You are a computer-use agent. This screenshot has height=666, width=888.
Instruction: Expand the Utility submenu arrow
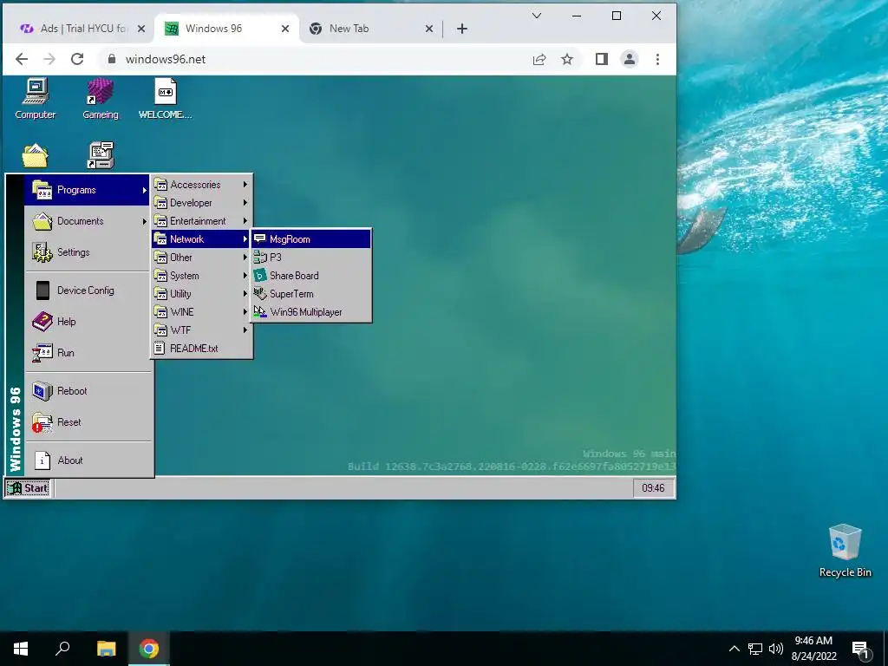(245, 293)
